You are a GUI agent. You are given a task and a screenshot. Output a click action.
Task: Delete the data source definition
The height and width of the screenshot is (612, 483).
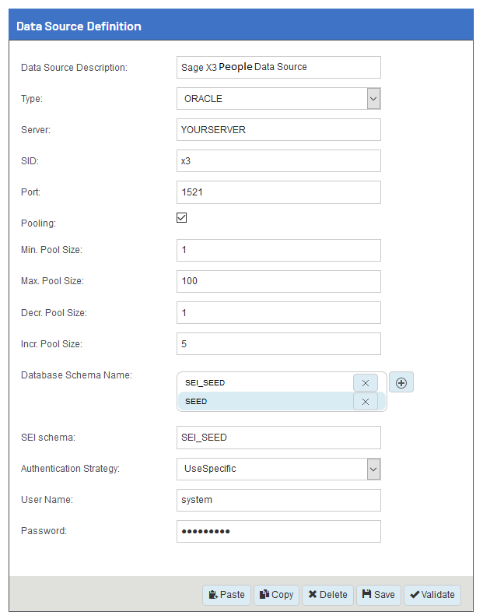[328, 594]
